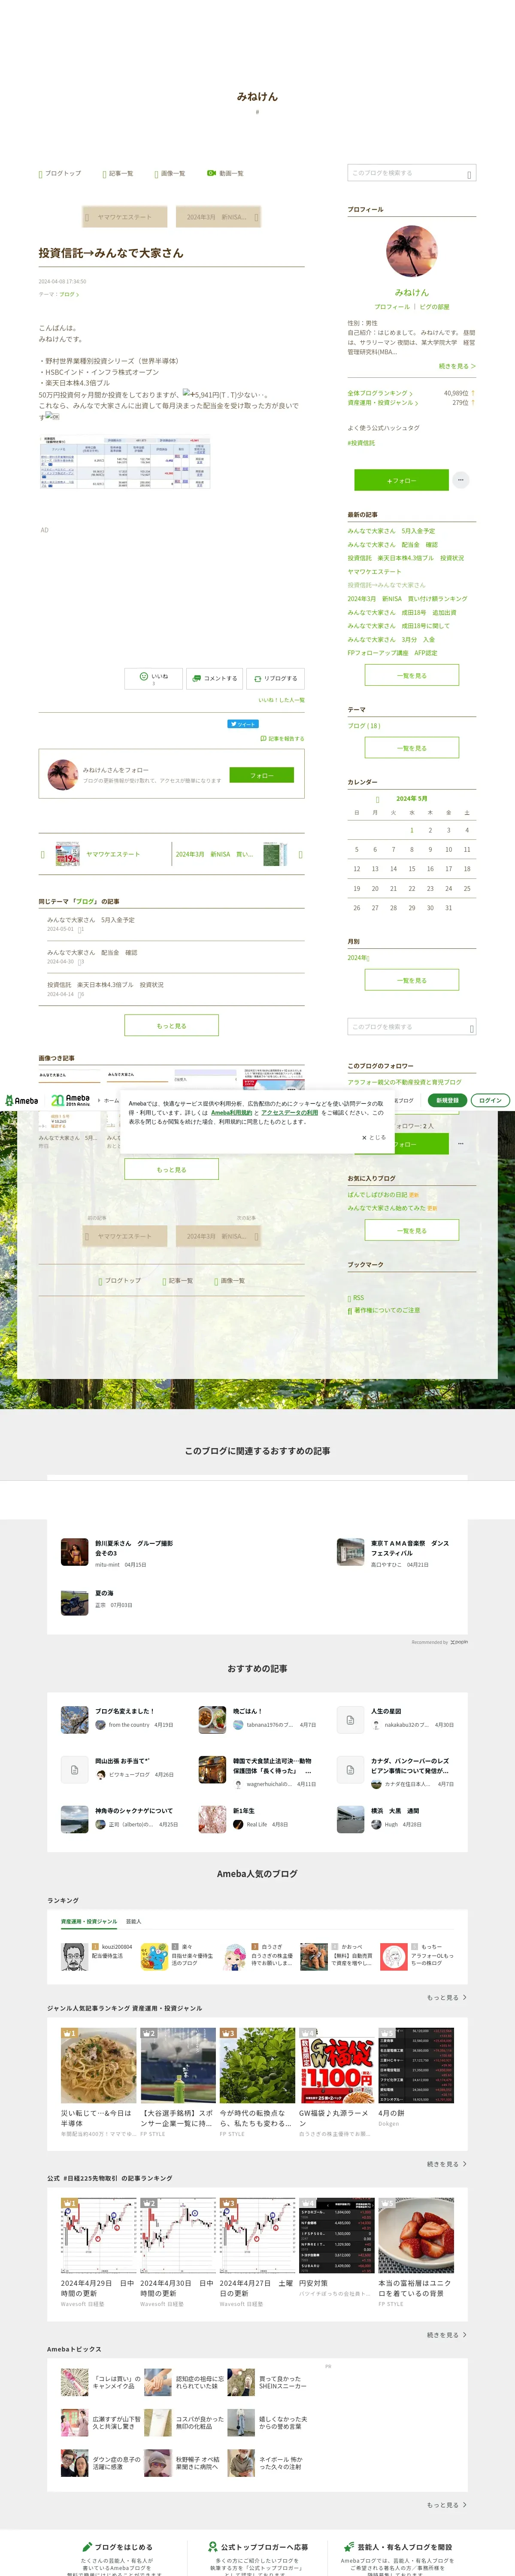515x2576 pixels.
Task: Expand 資産運用 genre article ranking with 続きを見る
Action: pos(447,2164)
